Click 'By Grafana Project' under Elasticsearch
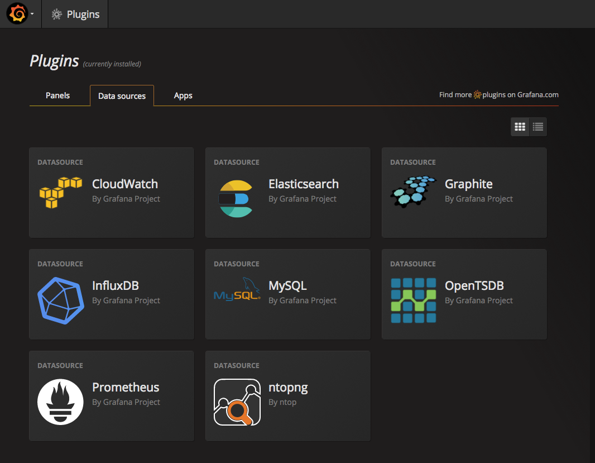This screenshot has width=595, height=463. (x=303, y=199)
